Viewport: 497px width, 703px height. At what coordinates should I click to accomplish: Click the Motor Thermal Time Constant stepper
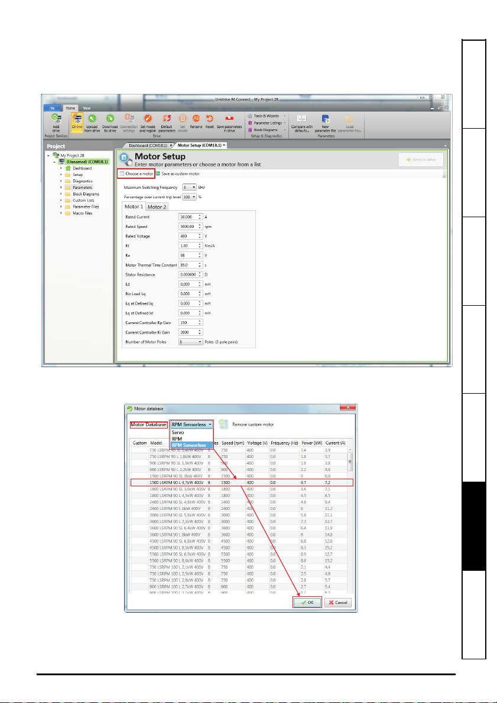(x=200, y=265)
